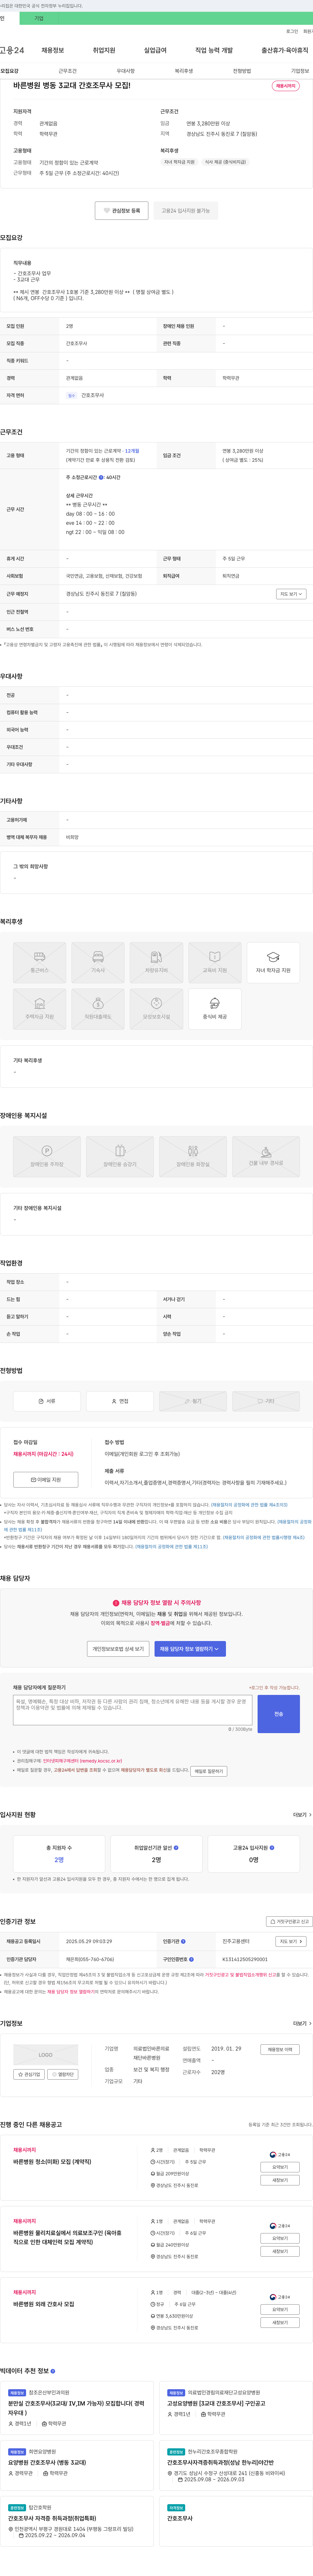Click the 중식비 제공 welfare icon
313x2576 pixels.
tap(214, 1009)
